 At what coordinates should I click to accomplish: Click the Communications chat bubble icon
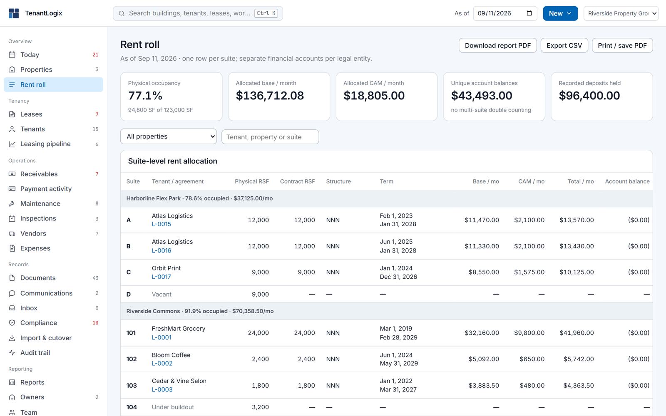click(12, 293)
